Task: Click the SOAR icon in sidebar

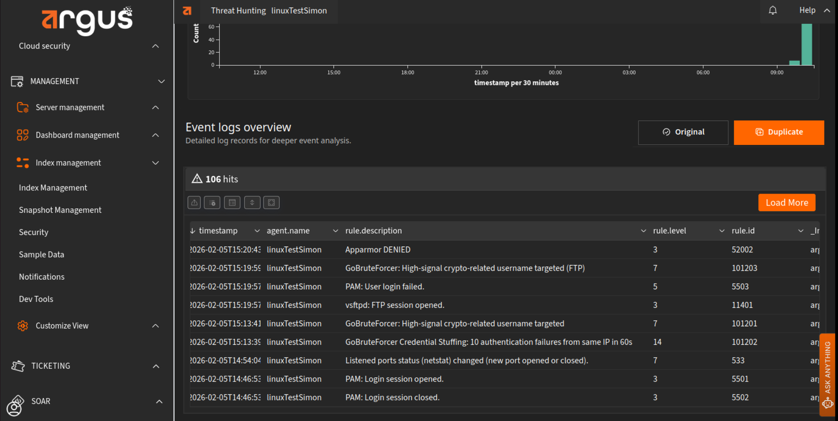Action: pyautogui.click(x=16, y=405)
